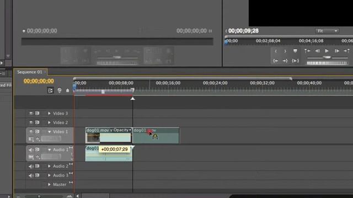Step back one frame in Program Monitor
This screenshot has height=198, width=353.
(317, 51)
